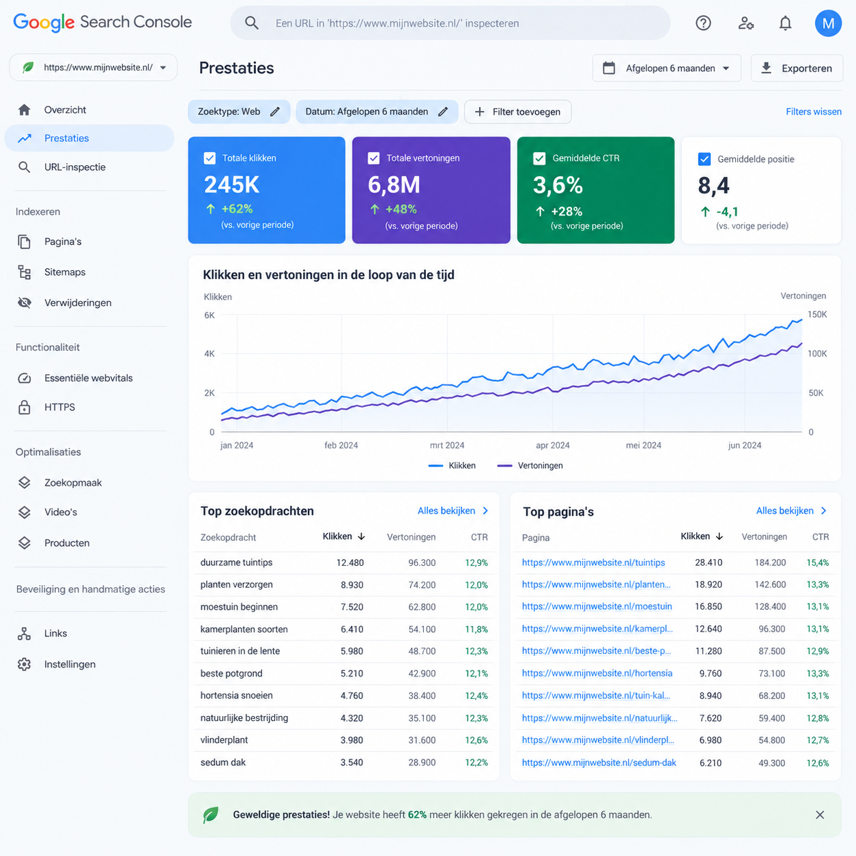Click the Sitemaps tree icon
The width and height of the screenshot is (856, 856).
25,272
